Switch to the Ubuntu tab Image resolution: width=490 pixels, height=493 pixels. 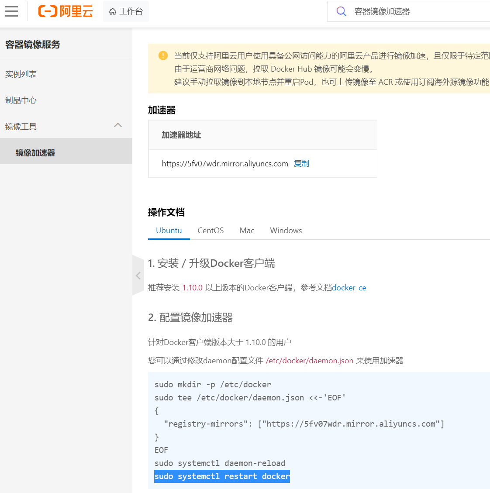(x=169, y=231)
